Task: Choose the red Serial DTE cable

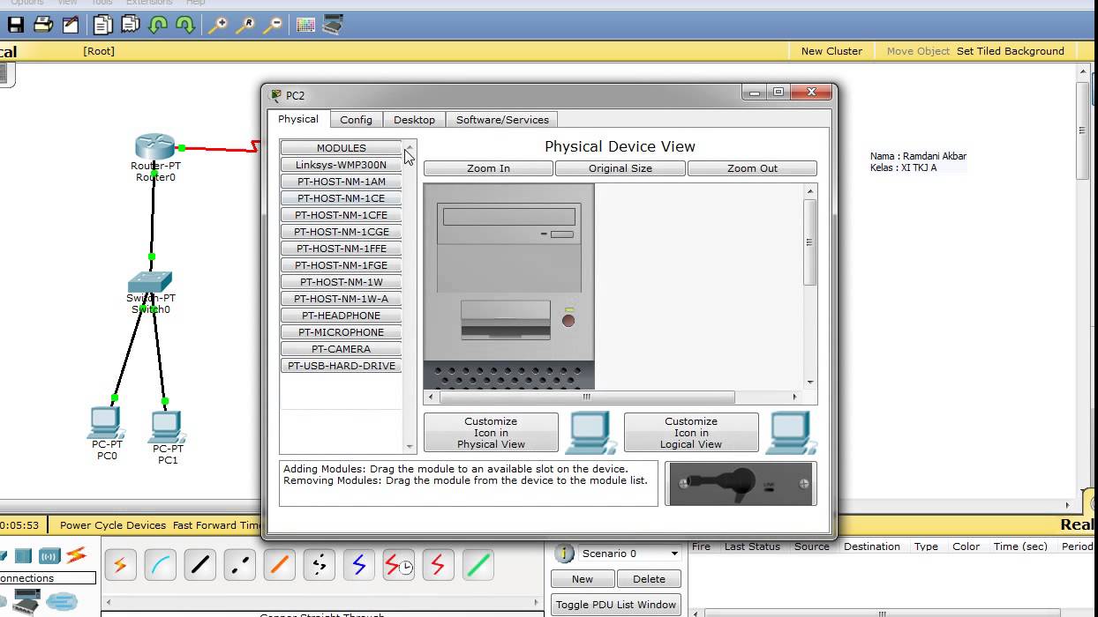Action: [x=438, y=565]
